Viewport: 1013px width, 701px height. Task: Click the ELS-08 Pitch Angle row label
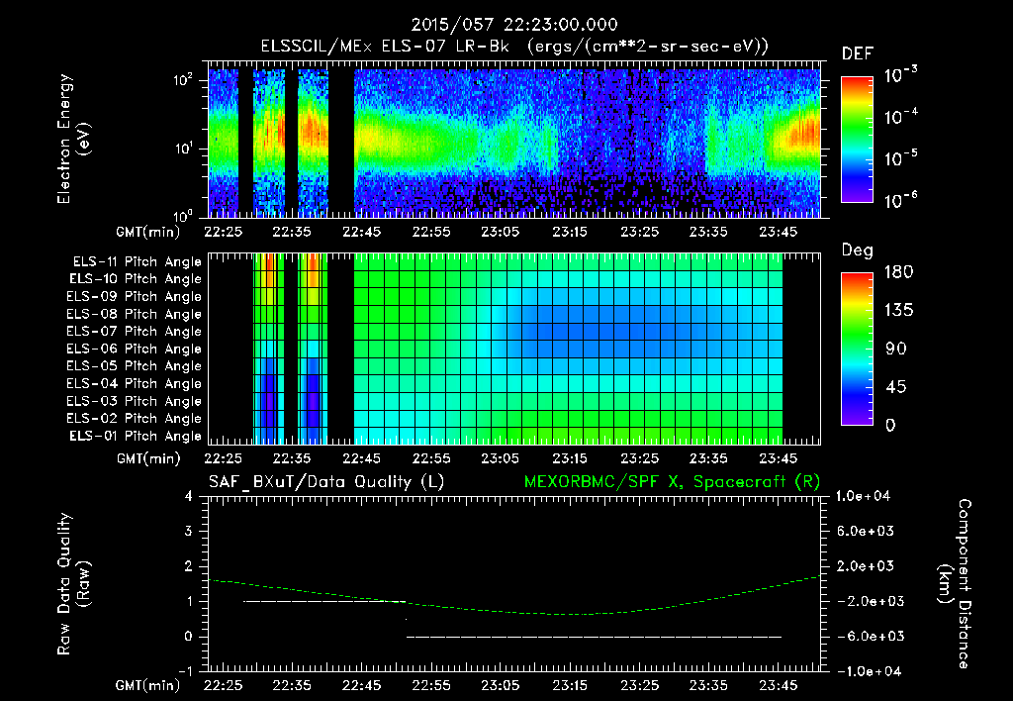coord(135,314)
